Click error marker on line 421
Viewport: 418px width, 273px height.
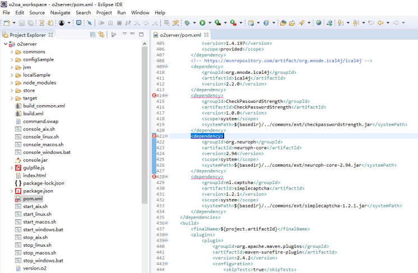(x=154, y=136)
